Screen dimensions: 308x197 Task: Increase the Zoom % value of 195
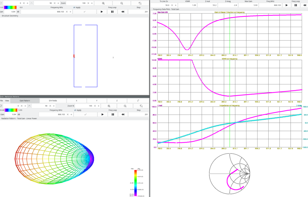tap(98, 106)
